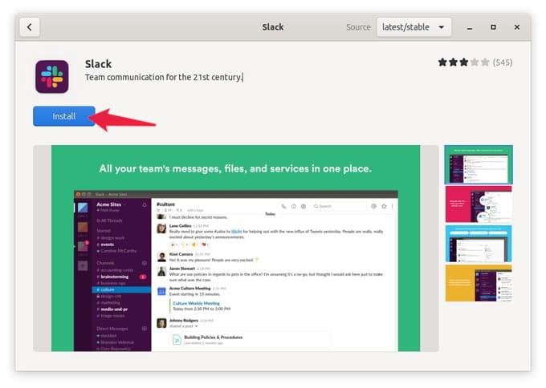Image resolution: width=546 pixels, height=388 pixels.
Task: Close the Slack software window
Action: click(x=517, y=27)
